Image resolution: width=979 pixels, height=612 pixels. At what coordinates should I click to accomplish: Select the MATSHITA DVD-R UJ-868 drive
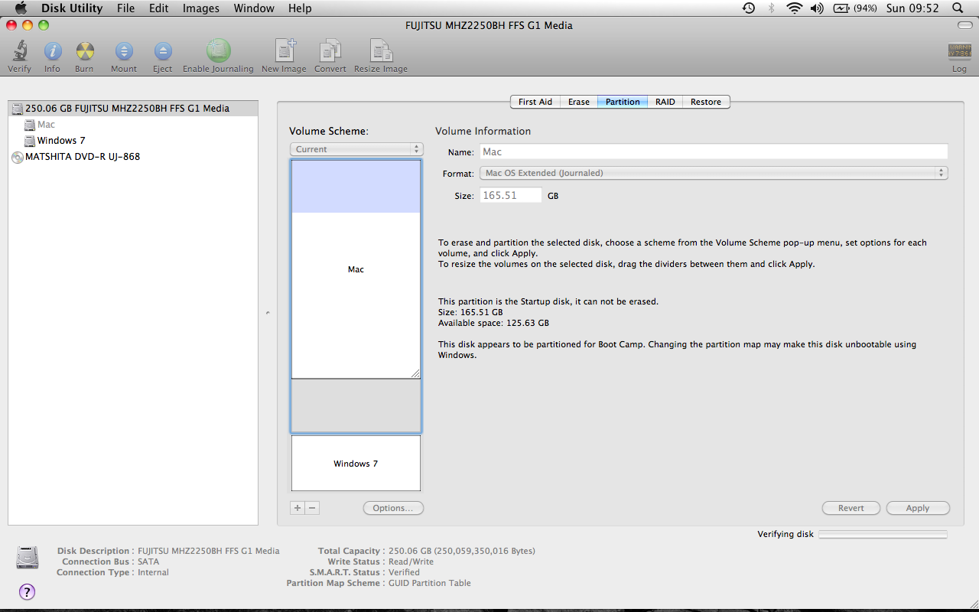tap(83, 157)
